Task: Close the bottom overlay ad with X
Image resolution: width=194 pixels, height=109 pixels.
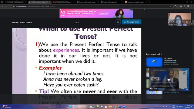Action: pyautogui.click(x=109, y=95)
